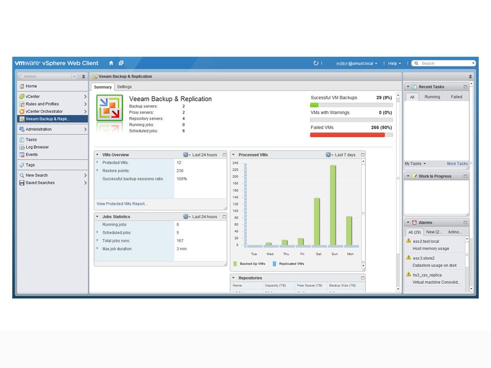Collapse the VMs Overview widget
This screenshot has width=491, height=368.
click(x=97, y=155)
